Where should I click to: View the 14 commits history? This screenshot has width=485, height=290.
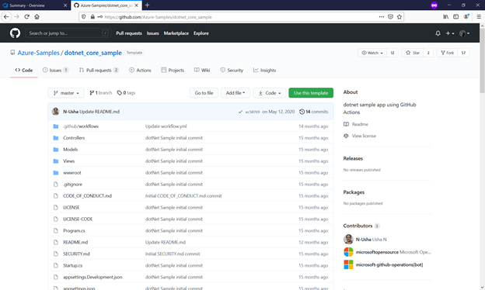[314, 112]
